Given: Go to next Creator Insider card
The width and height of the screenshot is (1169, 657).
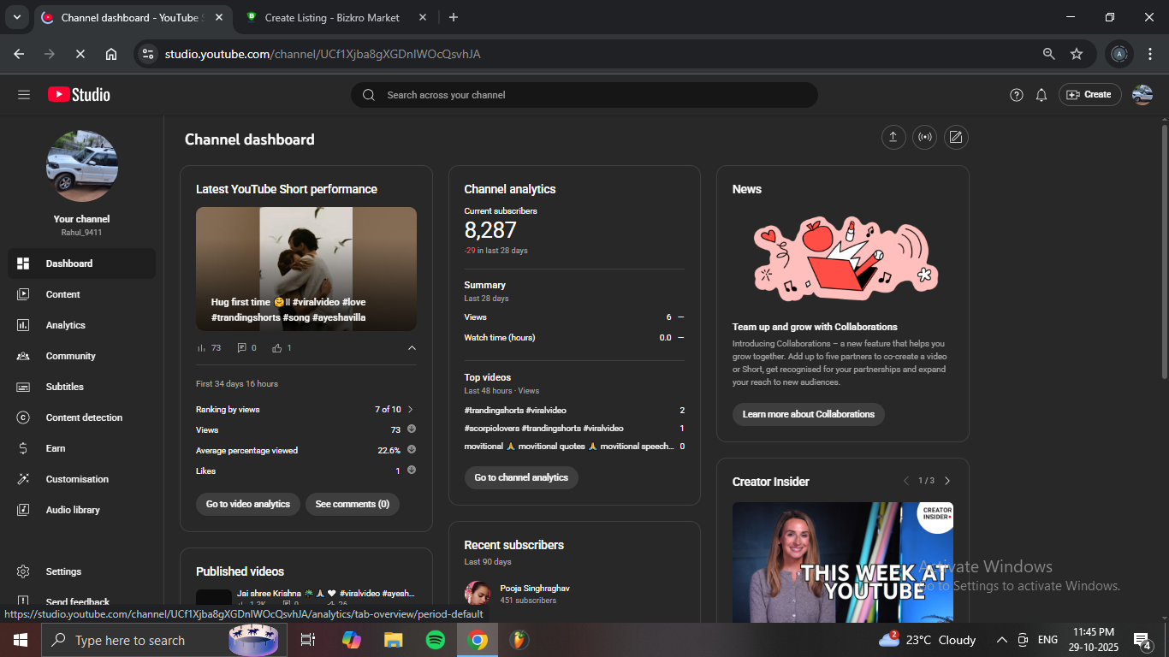Looking at the screenshot, I should [947, 481].
